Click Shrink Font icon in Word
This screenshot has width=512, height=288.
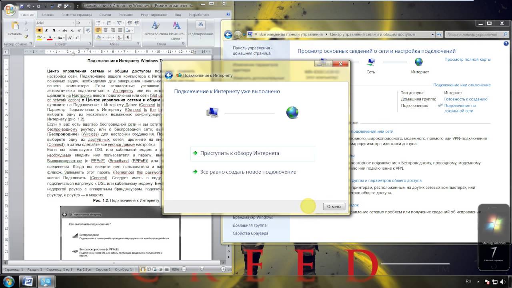coord(77,38)
